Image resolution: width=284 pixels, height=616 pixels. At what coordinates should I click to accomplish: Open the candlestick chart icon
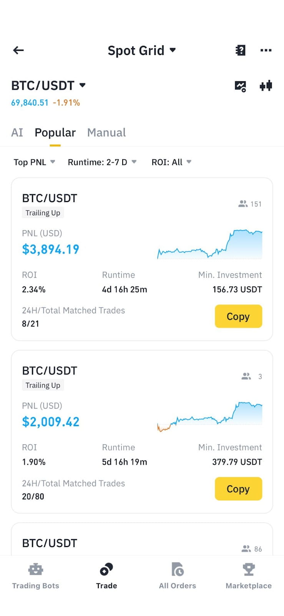[266, 85]
